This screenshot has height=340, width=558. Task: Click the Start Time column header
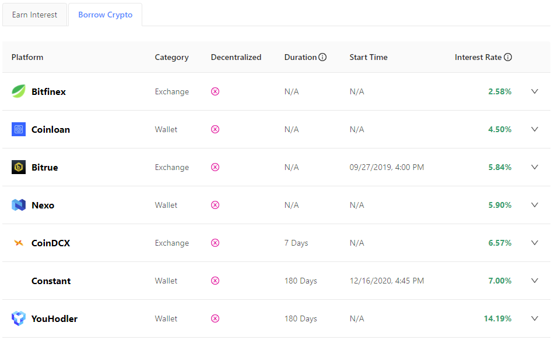[369, 57]
